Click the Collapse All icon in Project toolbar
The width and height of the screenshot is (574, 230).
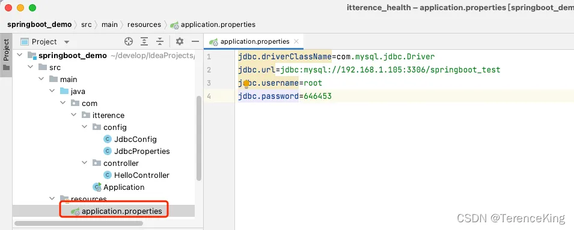160,41
